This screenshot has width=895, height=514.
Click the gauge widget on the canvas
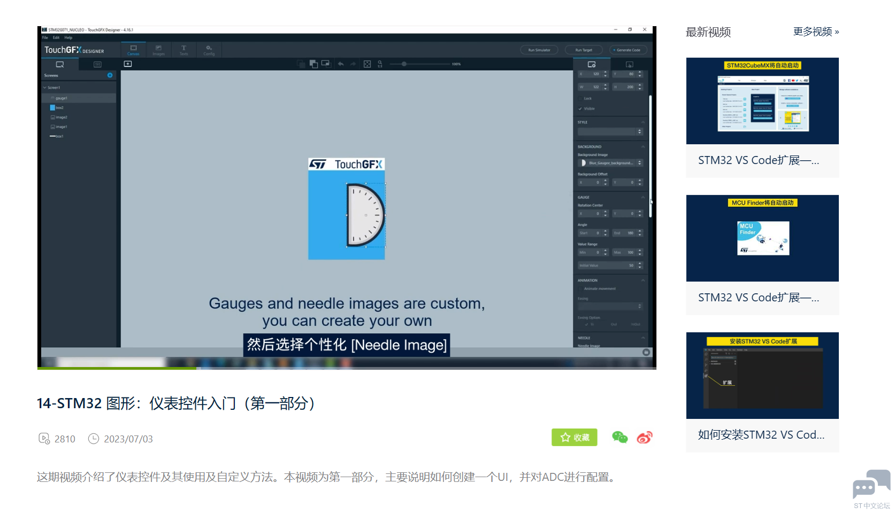pyautogui.click(x=366, y=215)
